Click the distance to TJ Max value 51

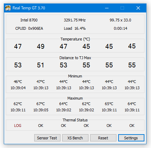[40, 65]
